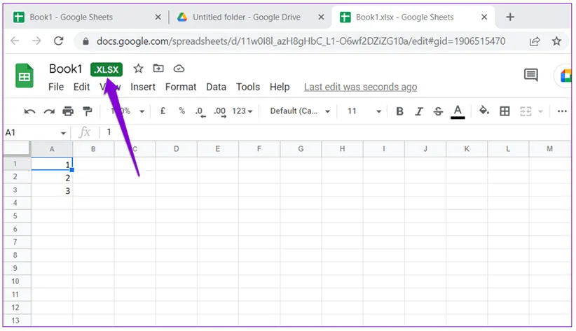The image size is (576, 331).
Task: Star the Book1 document
Action: [138, 69]
